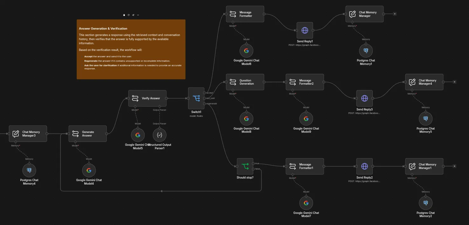This screenshot has width=469, height=225.
Task: Click Switch1 regenerate output connector
Action: point(204,104)
